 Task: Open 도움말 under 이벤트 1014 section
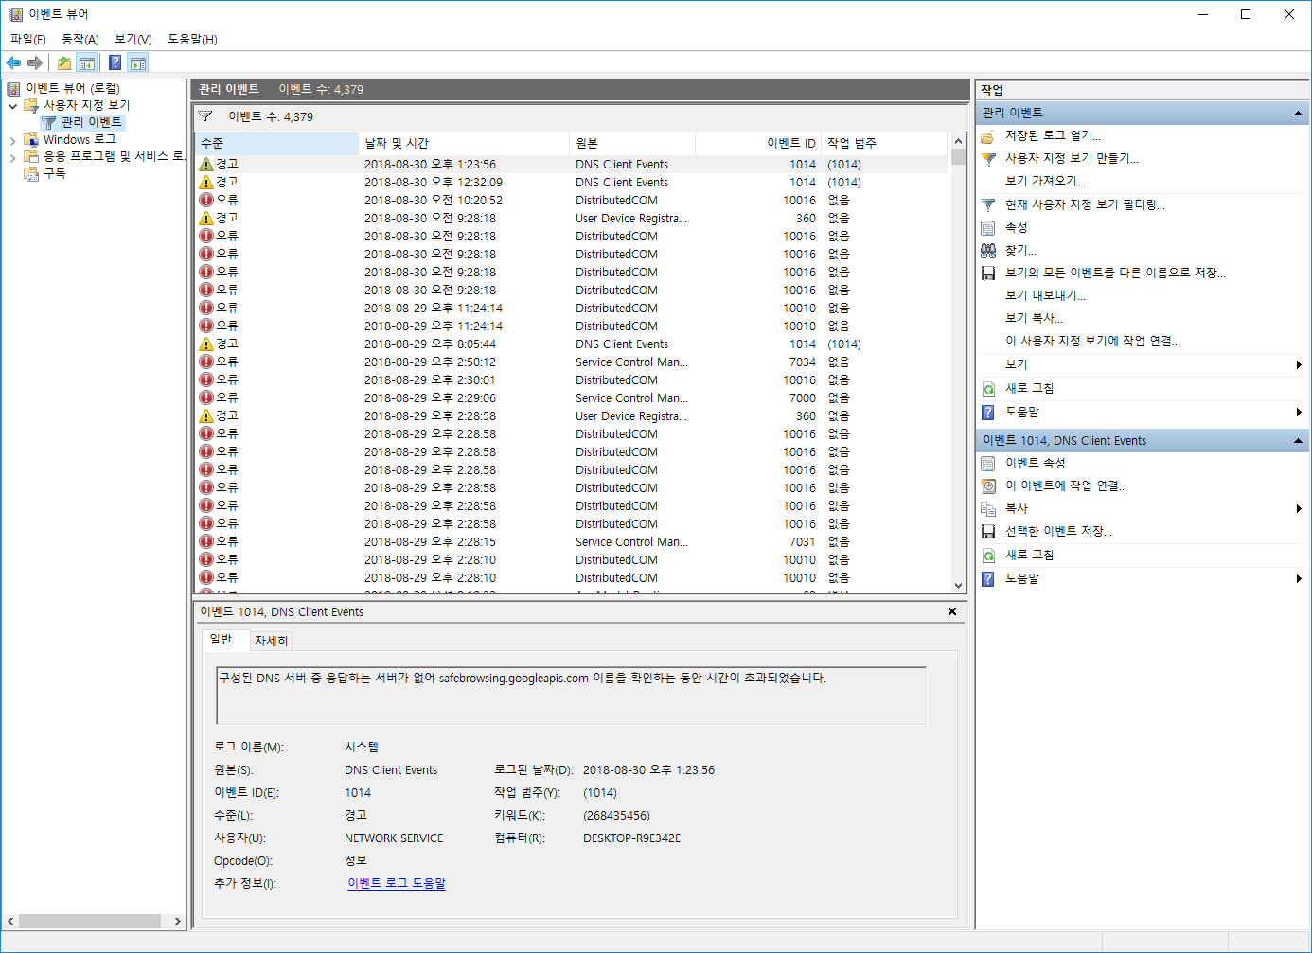tap(1021, 578)
